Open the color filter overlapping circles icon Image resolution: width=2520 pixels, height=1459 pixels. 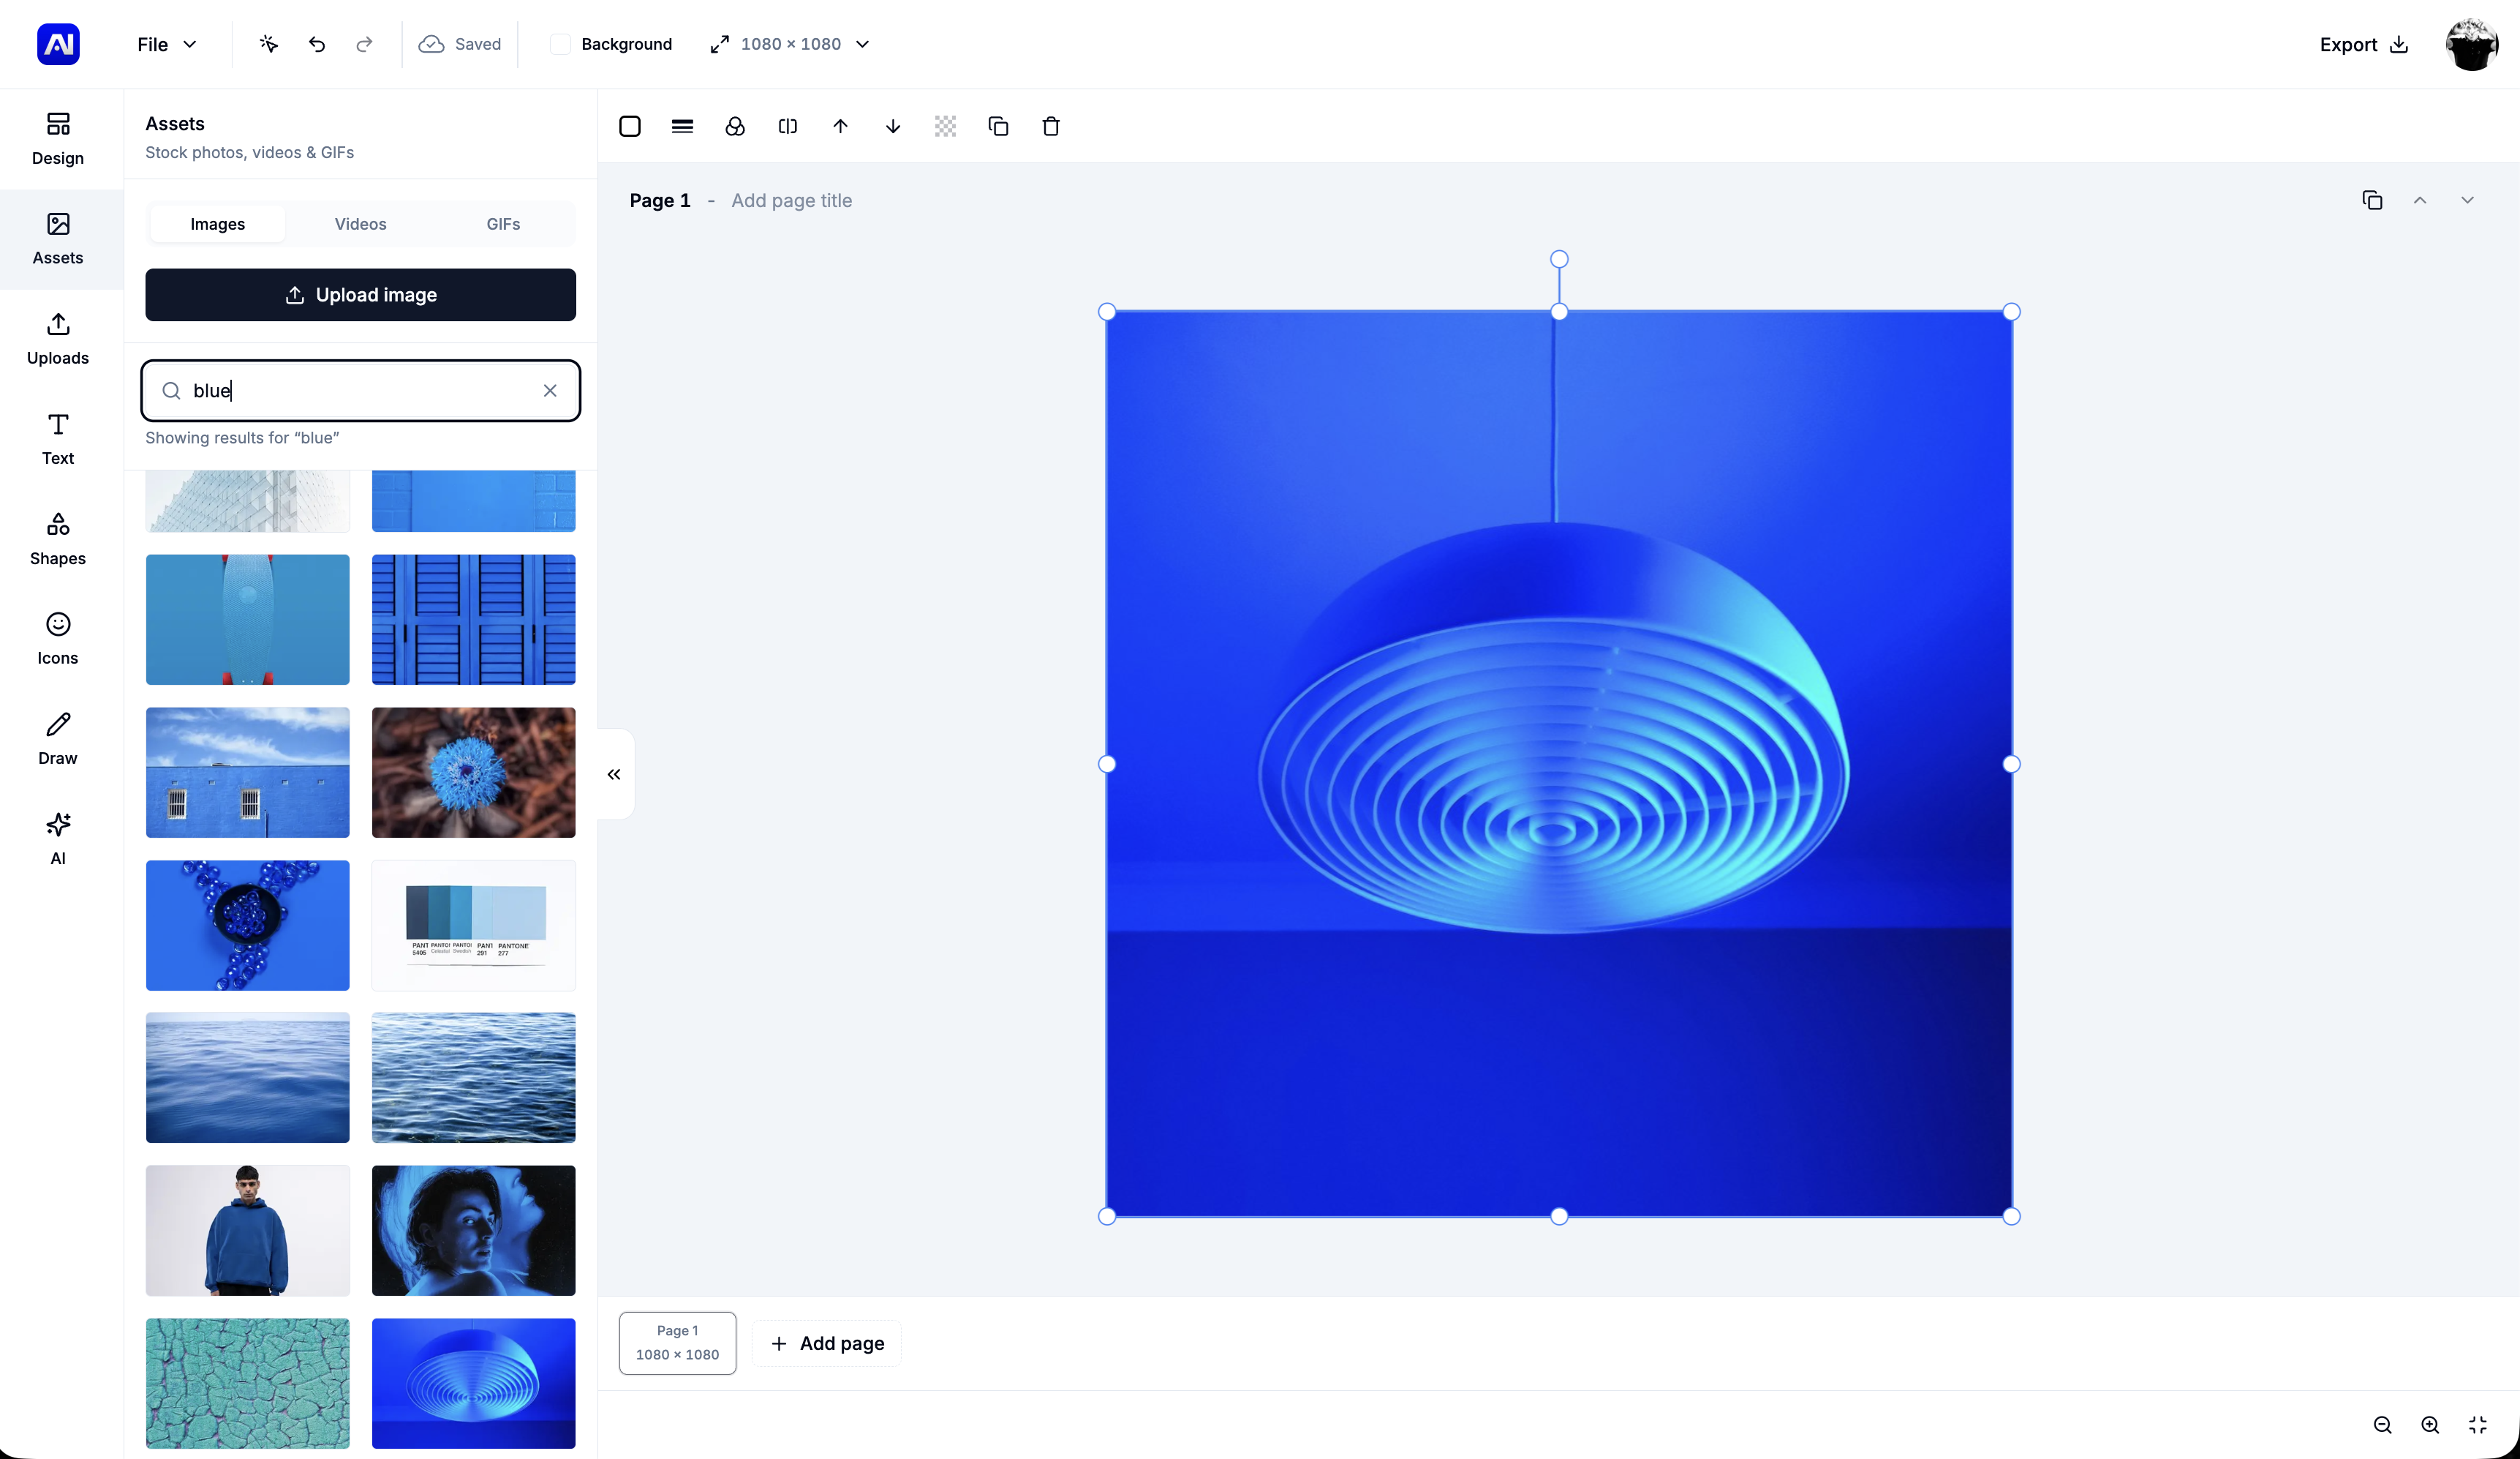pyautogui.click(x=735, y=126)
